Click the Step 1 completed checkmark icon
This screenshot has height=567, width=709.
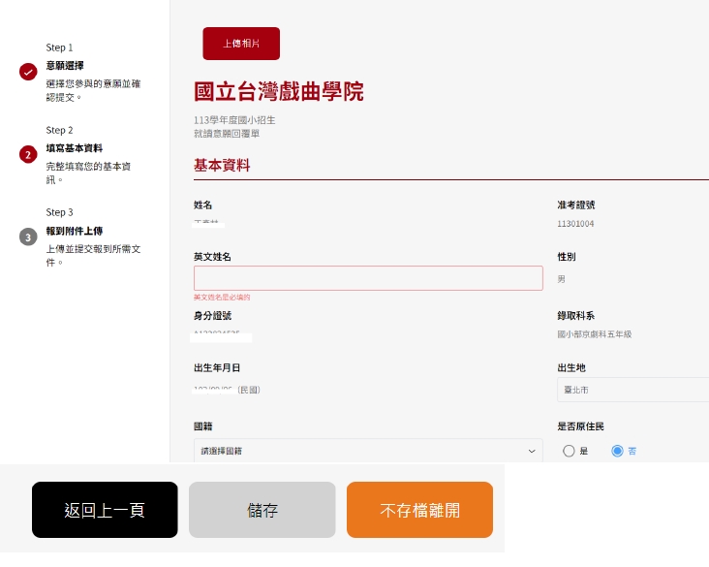point(28,72)
